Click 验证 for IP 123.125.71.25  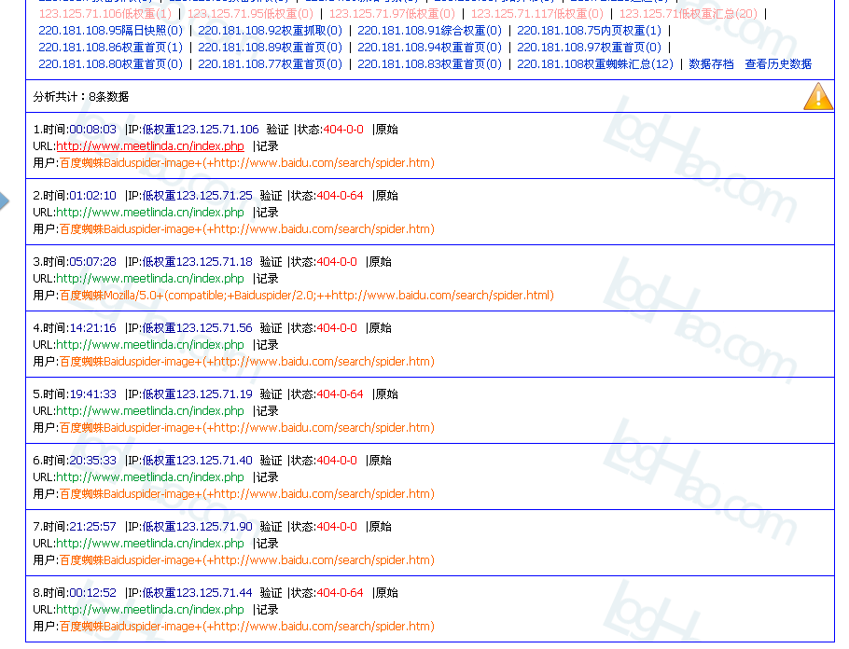click(271, 196)
